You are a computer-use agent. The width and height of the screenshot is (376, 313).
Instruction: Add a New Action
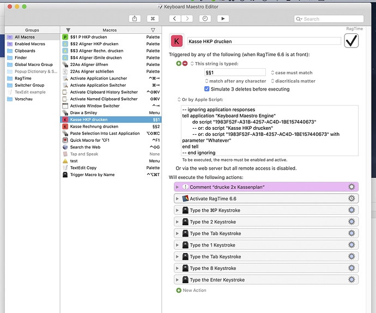pos(191,290)
